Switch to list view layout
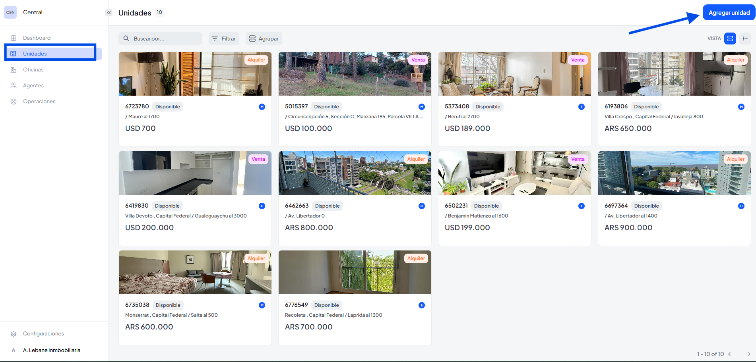The height and width of the screenshot is (362, 756). click(x=745, y=39)
